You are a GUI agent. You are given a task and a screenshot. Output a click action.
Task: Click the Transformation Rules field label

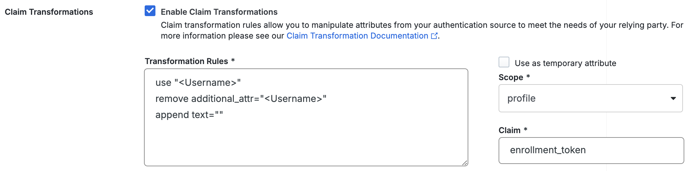pyautogui.click(x=186, y=61)
